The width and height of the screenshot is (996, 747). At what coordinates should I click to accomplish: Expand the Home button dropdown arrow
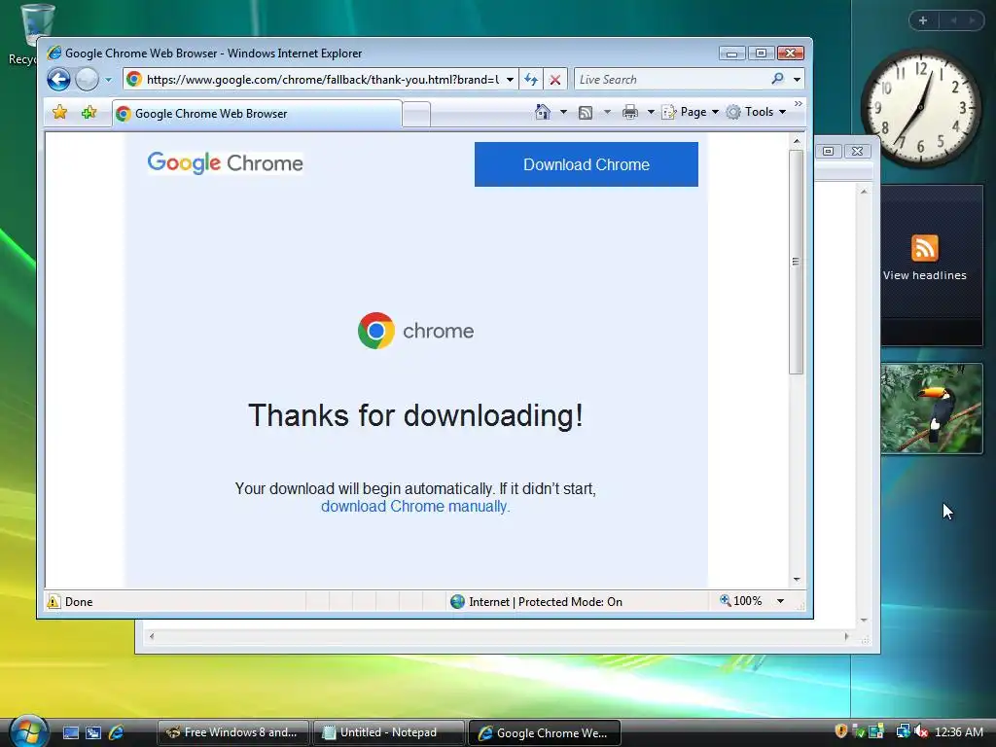pos(563,112)
